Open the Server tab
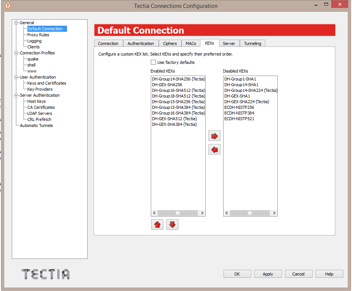Image resolution: width=352 pixels, height=291 pixels. pos(229,43)
